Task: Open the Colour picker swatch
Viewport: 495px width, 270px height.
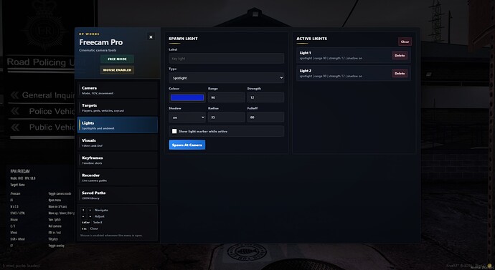Action: click(x=187, y=97)
